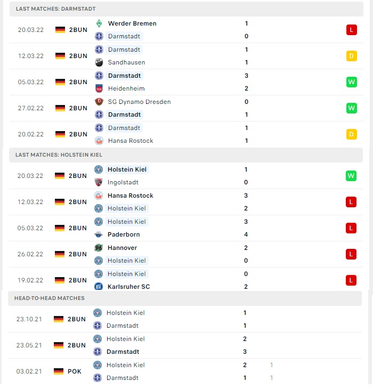Click the green W badge for Heidenheim match
The width and height of the screenshot is (373, 389).
(x=352, y=82)
